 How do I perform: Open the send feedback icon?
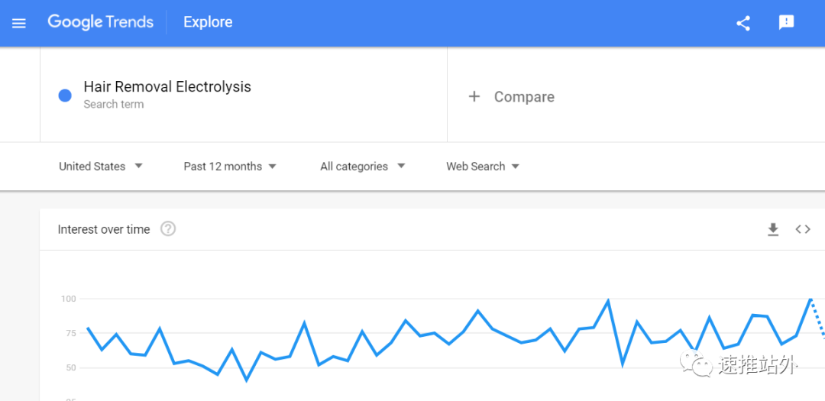786,23
